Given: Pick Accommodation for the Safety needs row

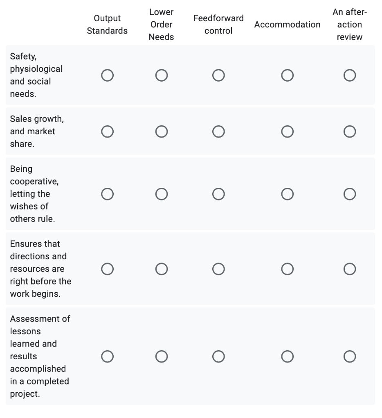Looking at the screenshot, I should tap(288, 75).
